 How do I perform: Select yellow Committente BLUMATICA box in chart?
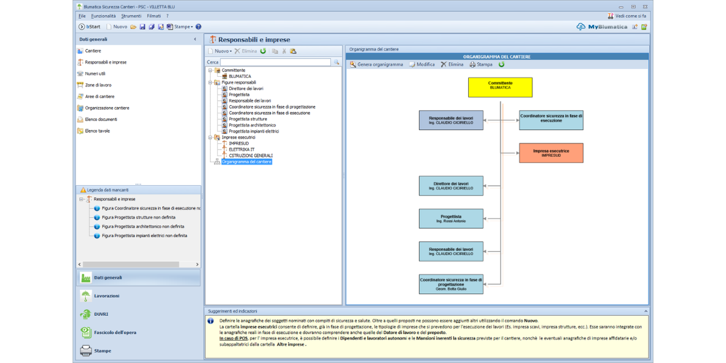(x=500, y=87)
